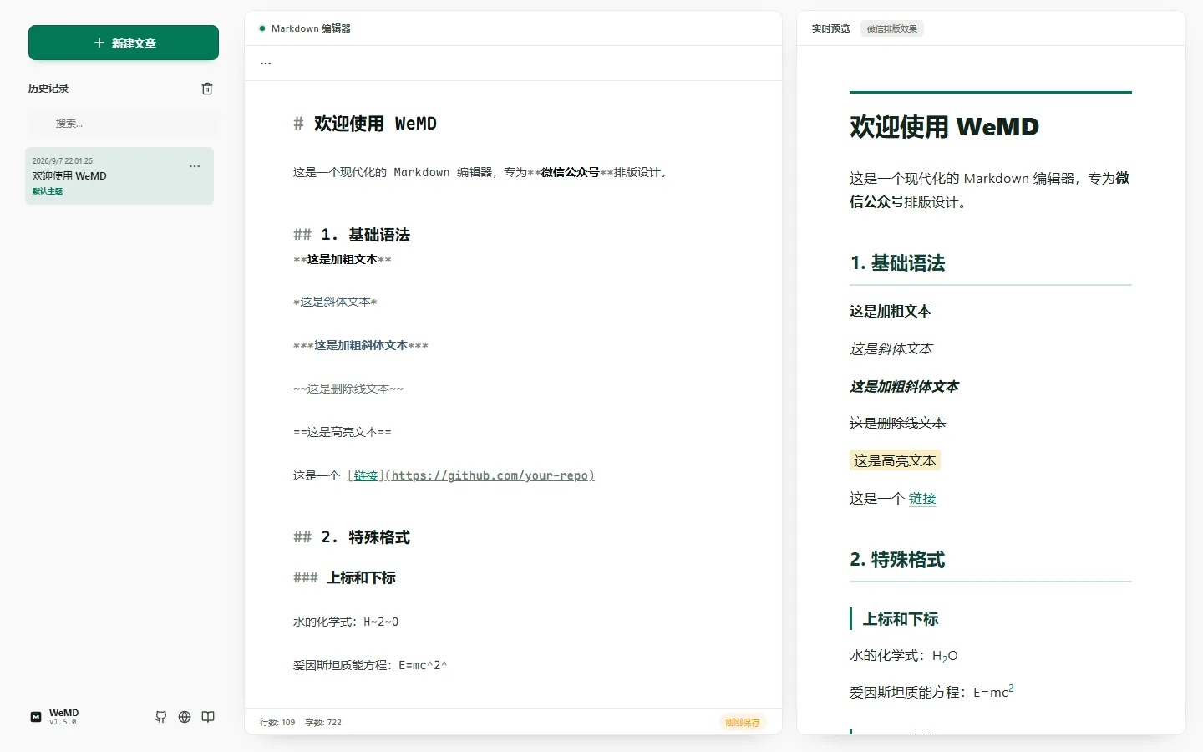
Task: Click the '水的化学式：H~2~O' editor line
Action: coord(346,622)
